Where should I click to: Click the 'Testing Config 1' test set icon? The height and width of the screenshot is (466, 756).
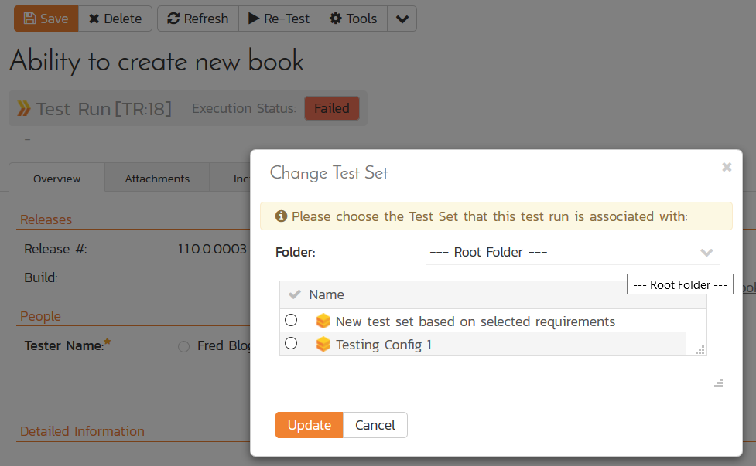323,345
